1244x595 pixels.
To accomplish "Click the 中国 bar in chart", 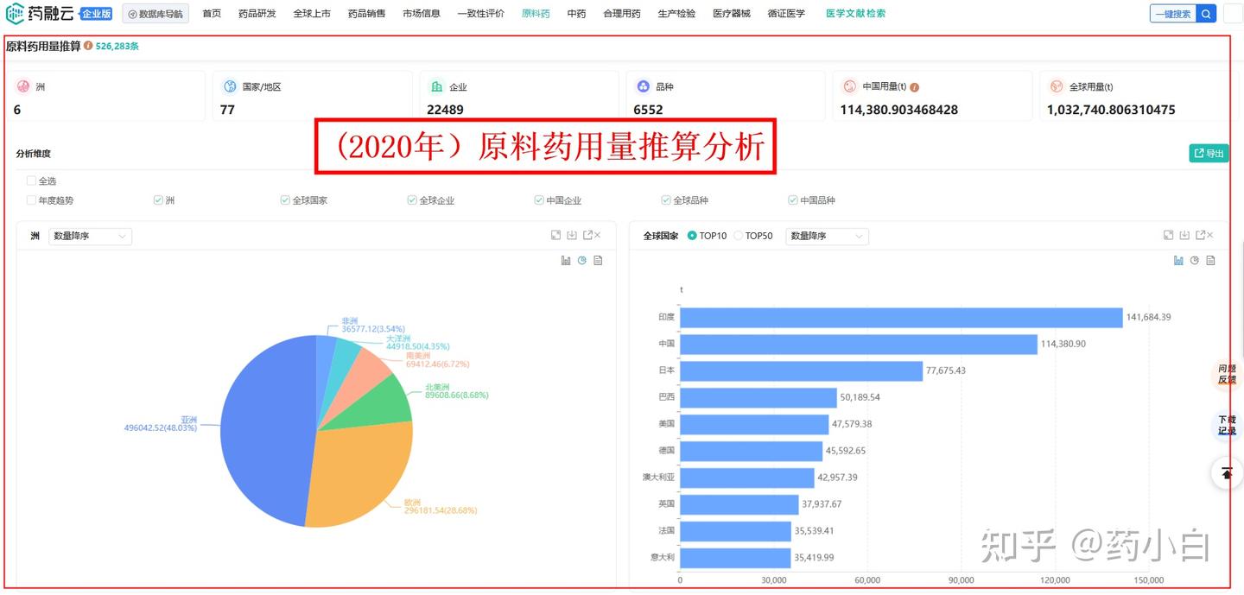I will (859, 344).
